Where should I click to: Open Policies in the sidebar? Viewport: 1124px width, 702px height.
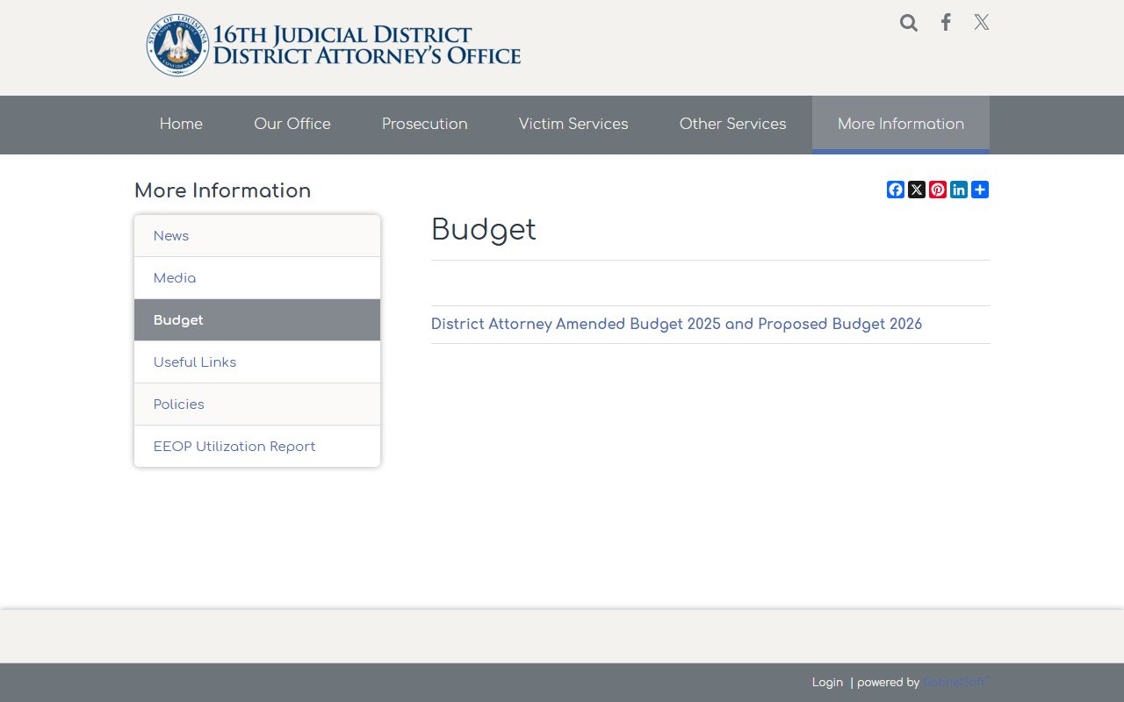(257, 405)
